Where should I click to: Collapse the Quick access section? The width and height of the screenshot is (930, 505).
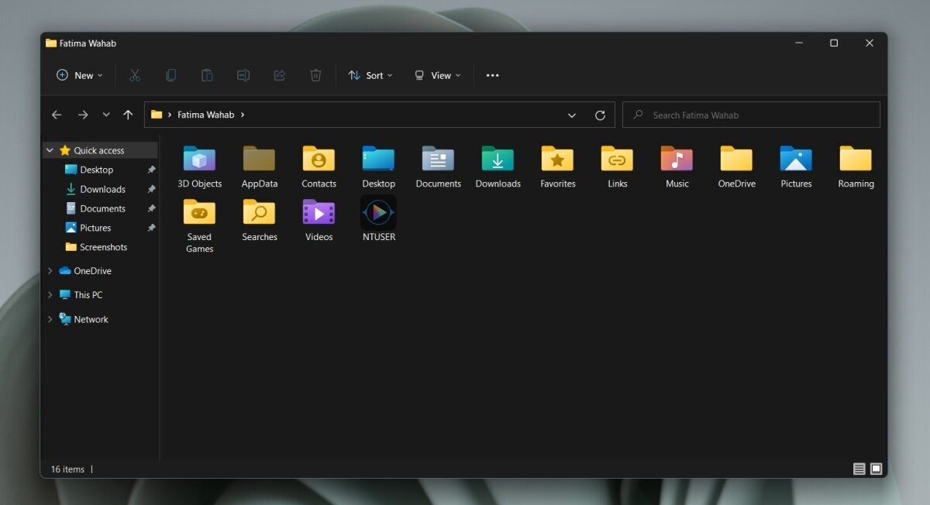point(50,149)
